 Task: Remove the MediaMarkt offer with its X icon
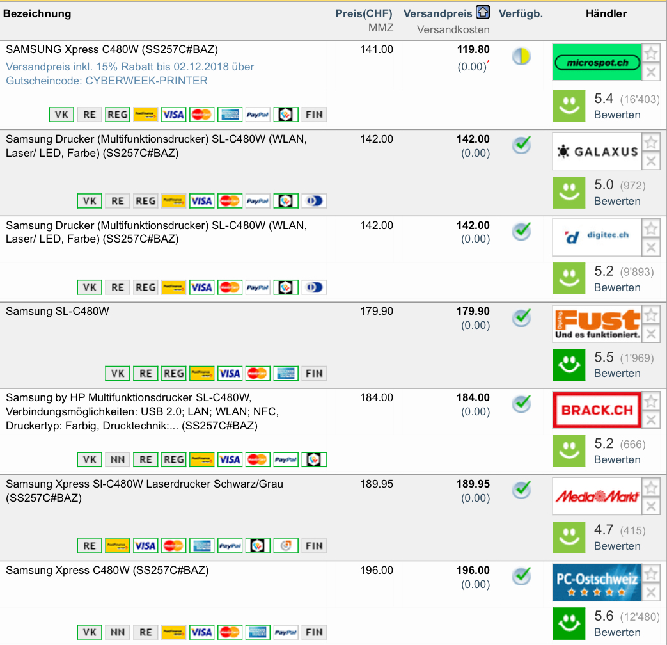coord(650,506)
